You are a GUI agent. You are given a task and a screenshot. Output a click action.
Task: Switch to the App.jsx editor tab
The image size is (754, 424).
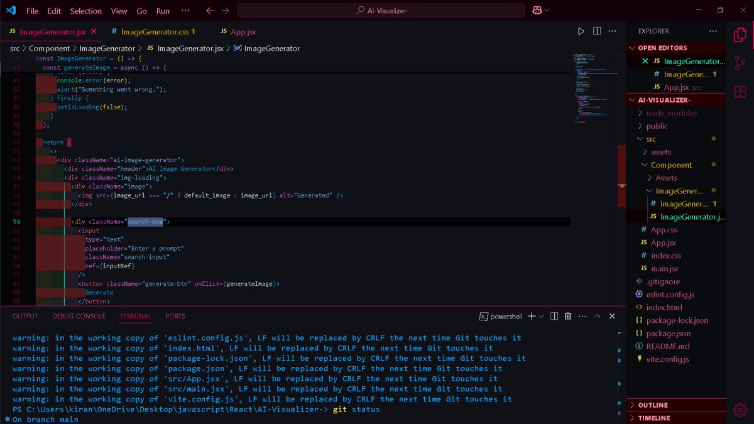[238, 31]
